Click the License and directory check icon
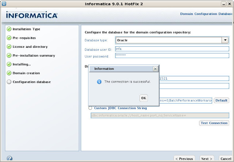 9,47
